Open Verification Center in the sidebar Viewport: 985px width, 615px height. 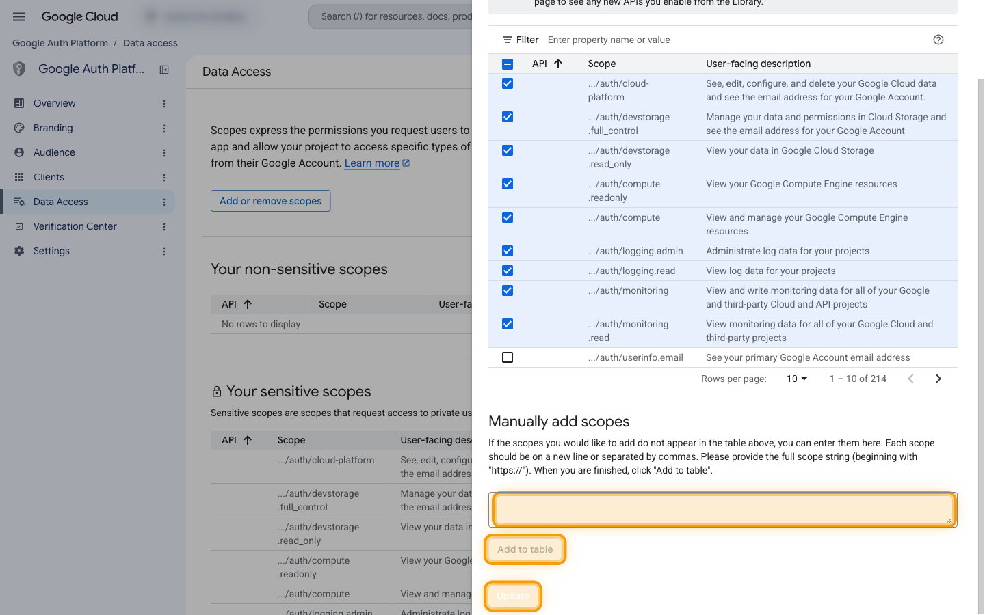(75, 226)
